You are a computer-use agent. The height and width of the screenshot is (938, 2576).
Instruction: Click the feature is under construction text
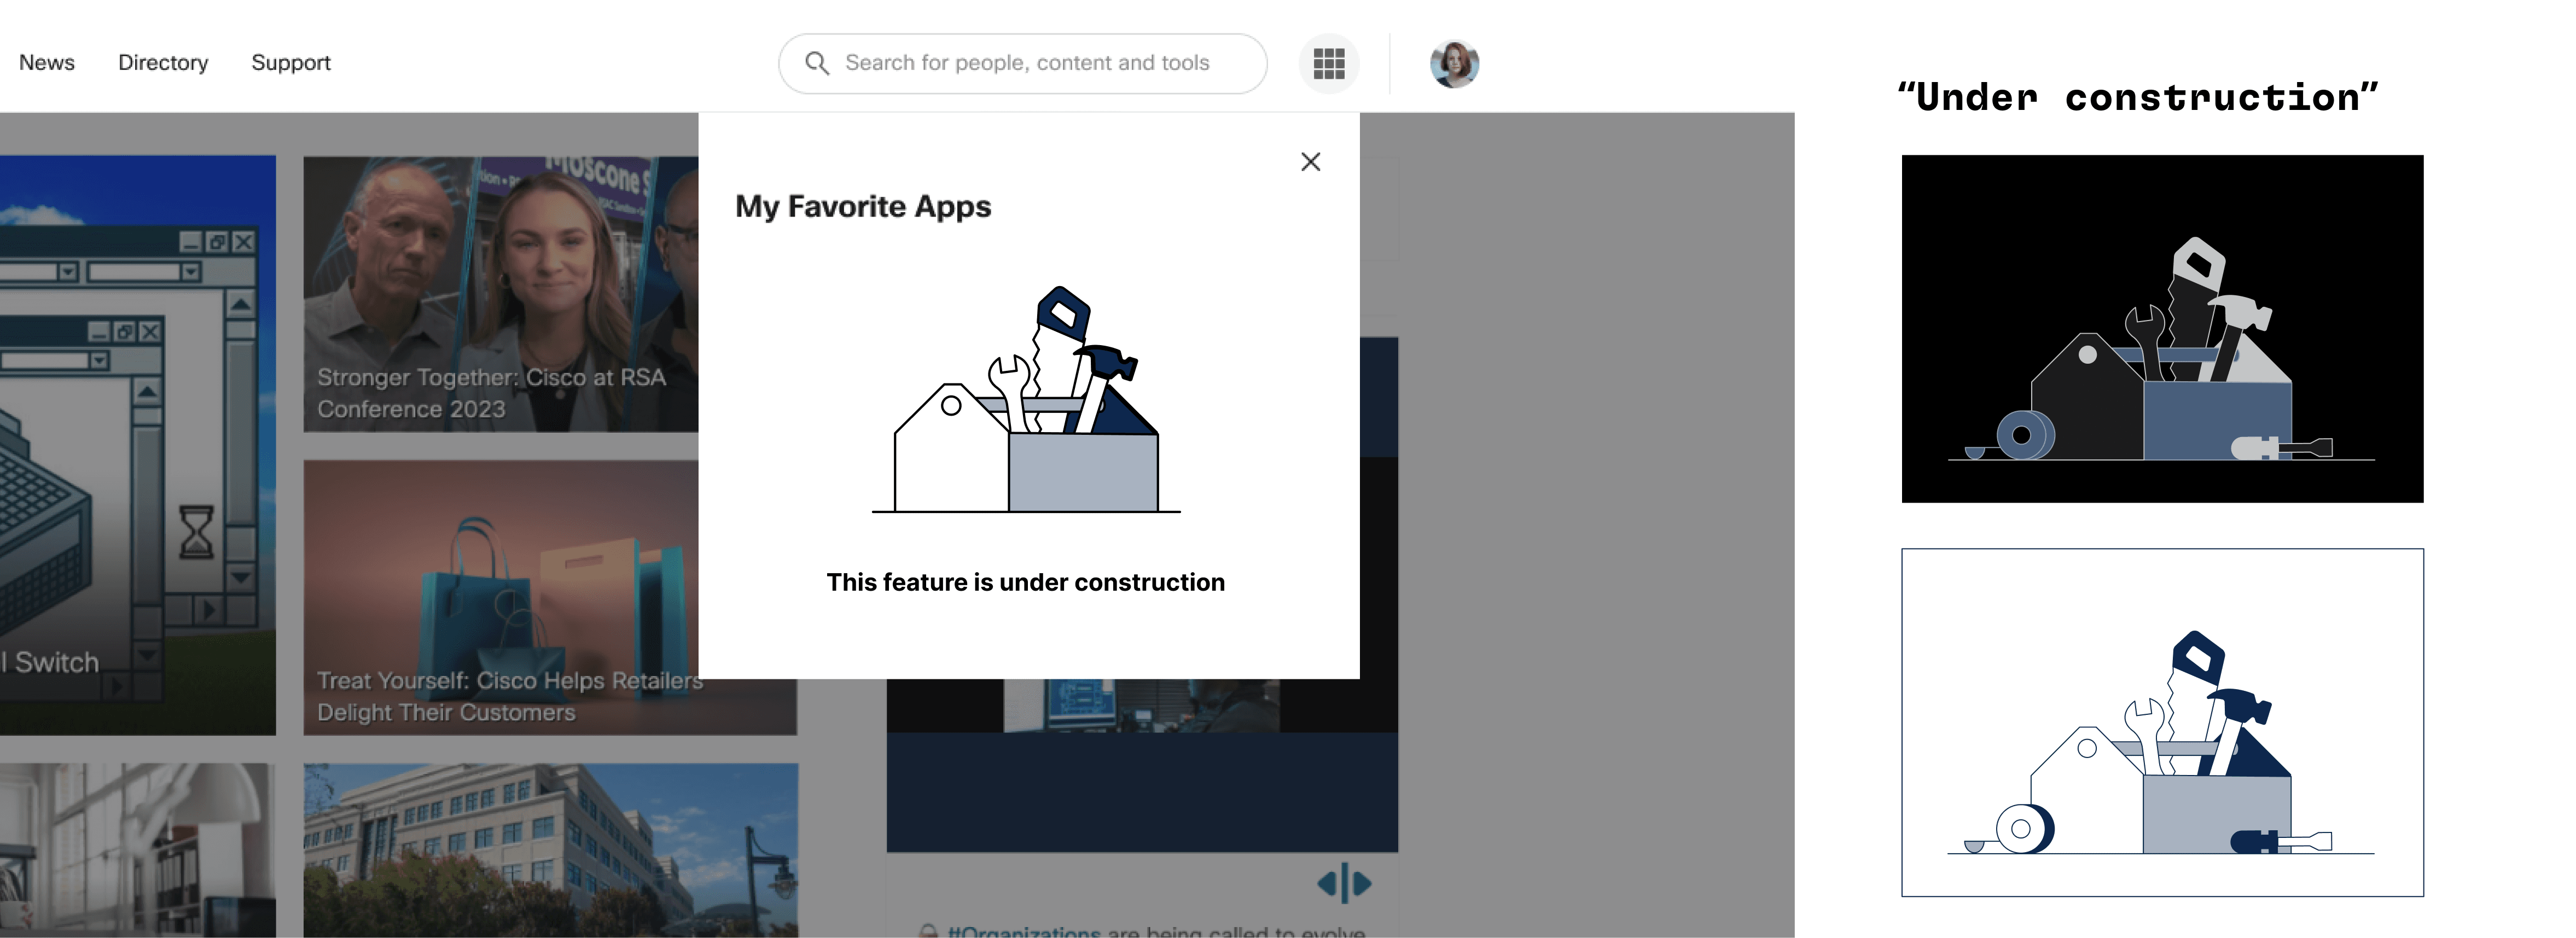(1025, 582)
